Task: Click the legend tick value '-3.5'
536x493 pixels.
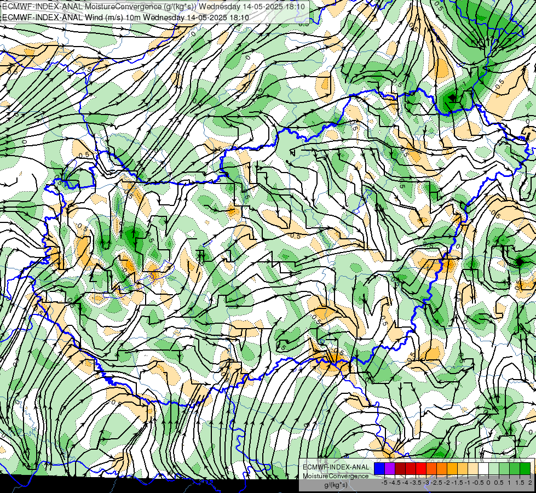Action: point(416,483)
